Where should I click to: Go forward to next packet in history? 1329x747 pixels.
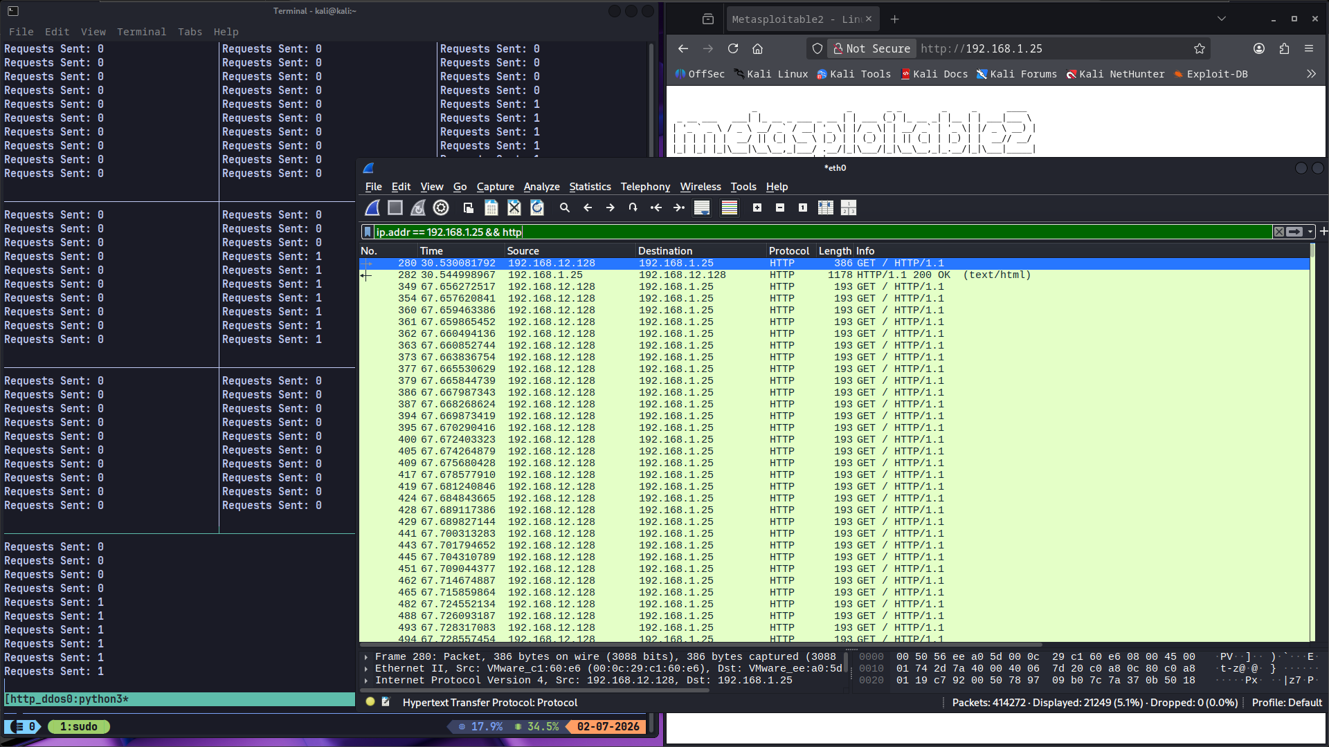pyautogui.click(x=611, y=207)
